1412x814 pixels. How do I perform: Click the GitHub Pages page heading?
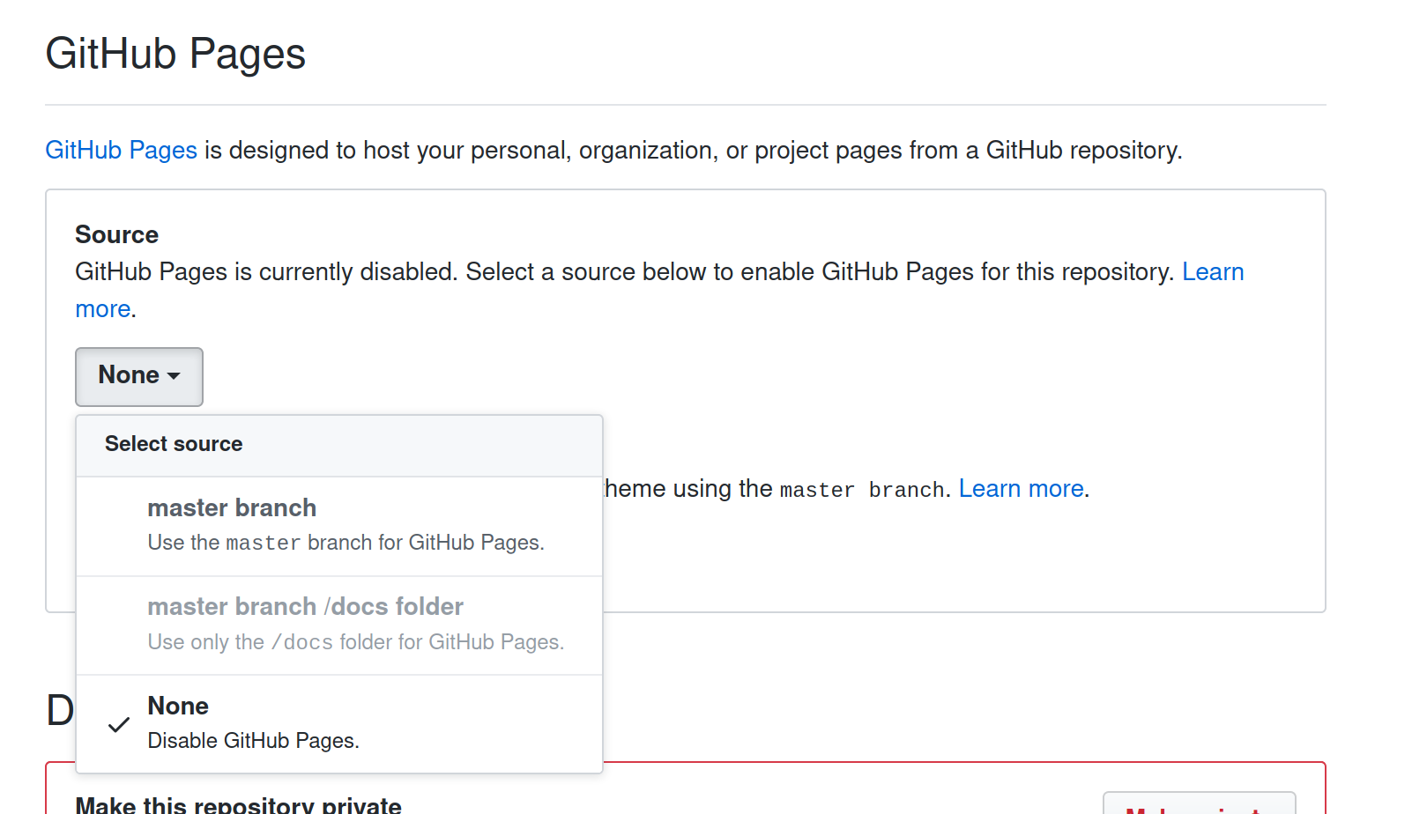tap(175, 55)
